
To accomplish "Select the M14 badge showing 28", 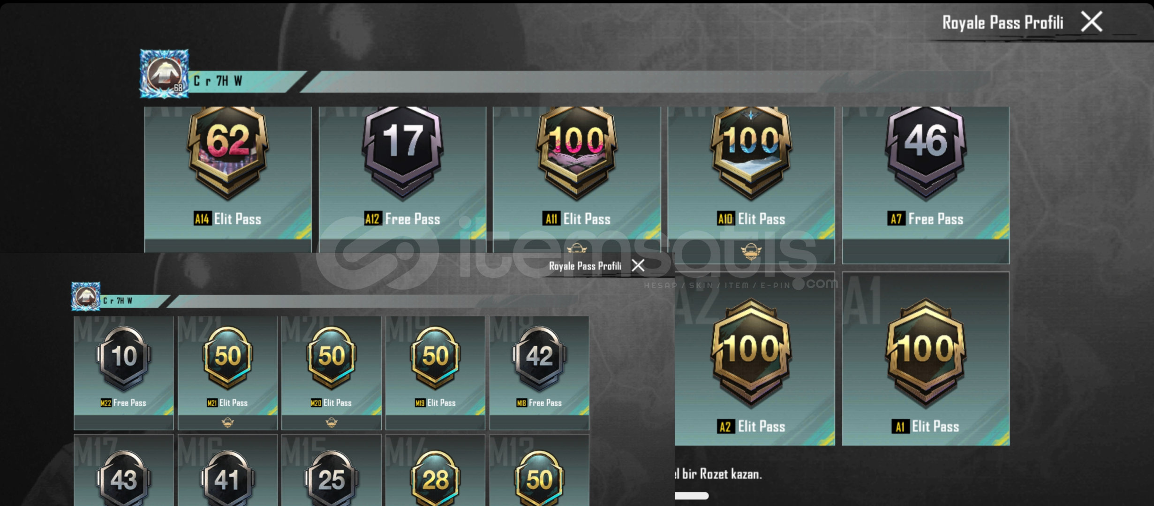I will 435,470.
